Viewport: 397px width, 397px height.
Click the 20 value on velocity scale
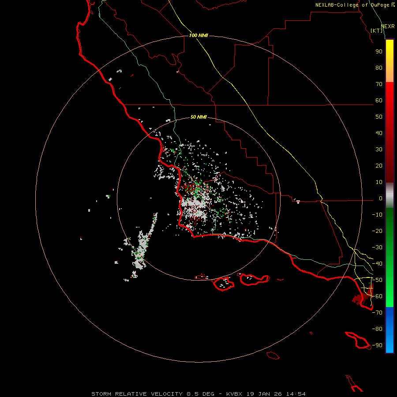click(x=379, y=166)
